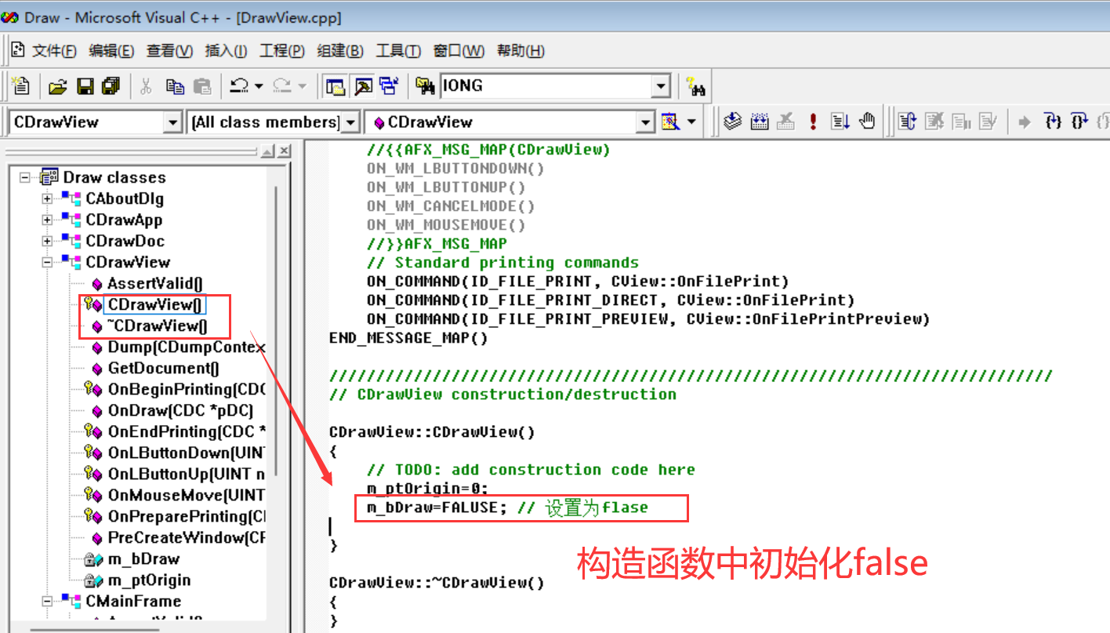Click the Build icon
Screen dimensions: 1110x633
(x=760, y=122)
